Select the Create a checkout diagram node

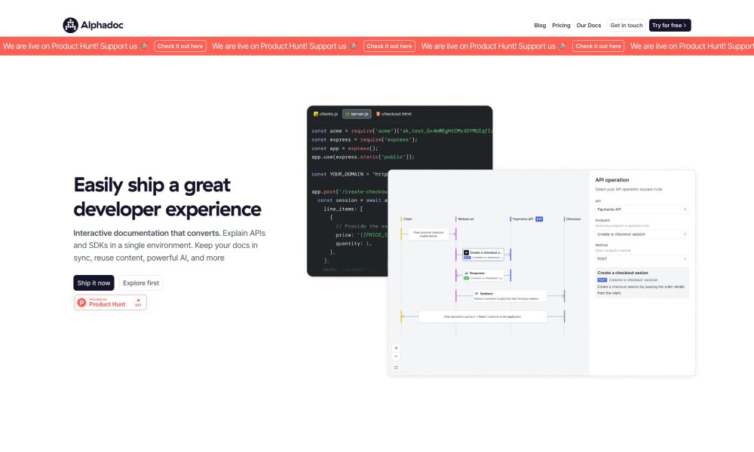pos(483,255)
